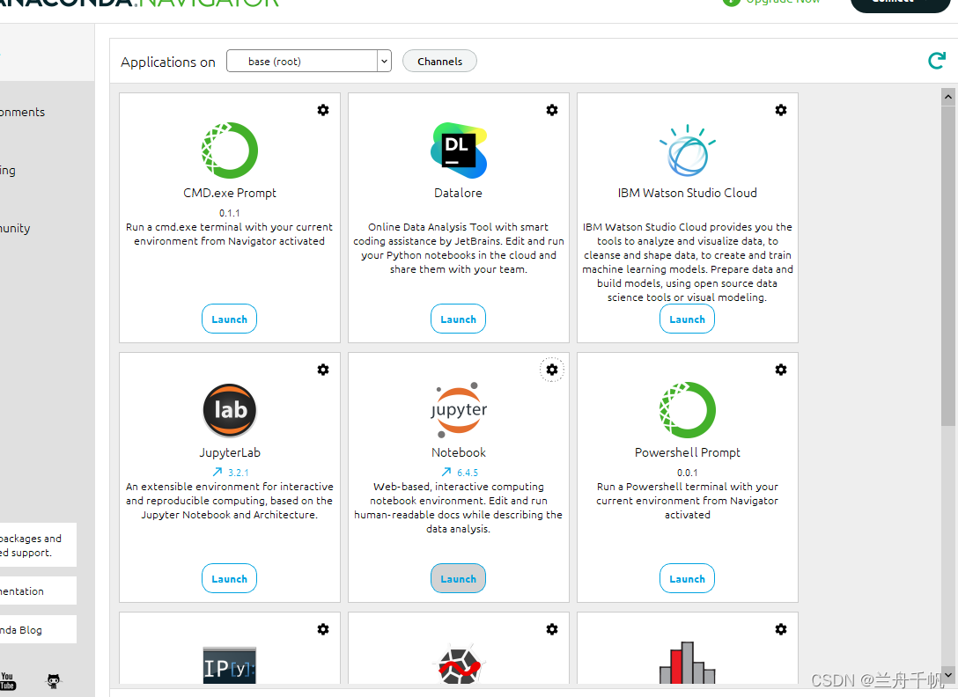This screenshot has height=697, width=958.
Task: Expand environment list via dropdown arrow
Action: [x=384, y=61]
